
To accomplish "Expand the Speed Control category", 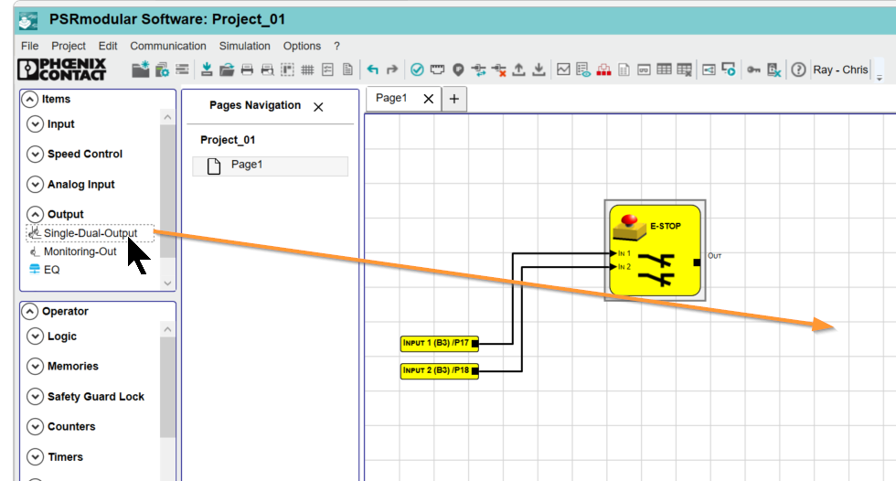I will (x=35, y=154).
